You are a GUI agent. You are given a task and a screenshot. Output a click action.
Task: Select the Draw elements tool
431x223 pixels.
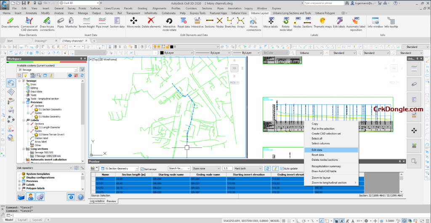(10, 23)
